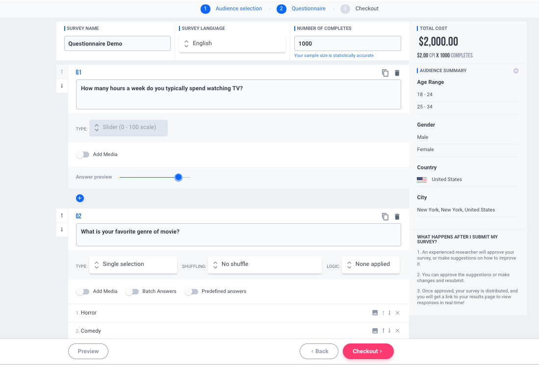Viewport: 539px width, 367px height.
Task: Edit the Comedy answer text
Action: [91, 331]
